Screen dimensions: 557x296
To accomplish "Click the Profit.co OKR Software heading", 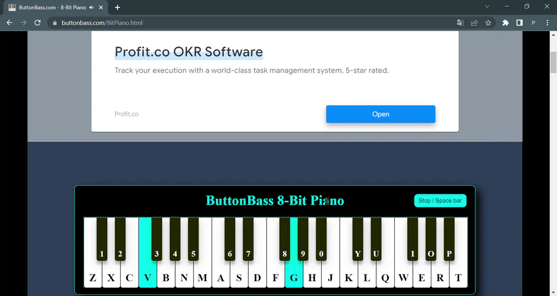I will pyautogui.click(x=189, y=52).
